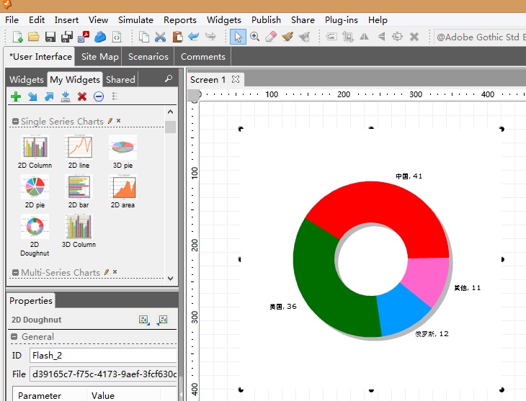Select the Zoom magnifier tool in toolbar
The height and width of the screenshot is (401, 526).
(254, 37)
